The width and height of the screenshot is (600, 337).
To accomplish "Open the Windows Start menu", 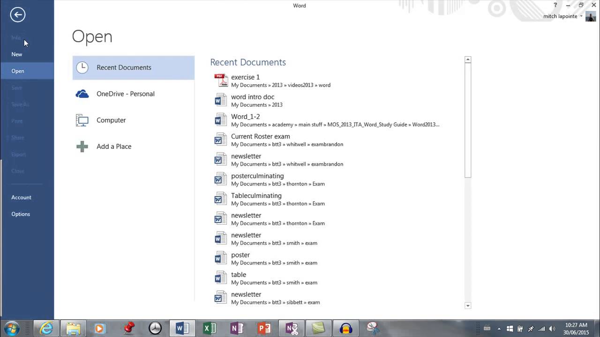I will click(x=11, y=328).
